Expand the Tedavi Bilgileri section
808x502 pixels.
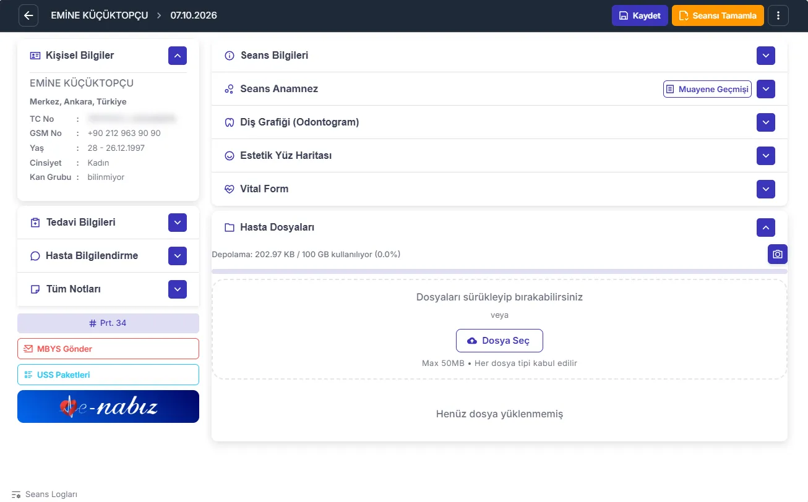(178, 223)
